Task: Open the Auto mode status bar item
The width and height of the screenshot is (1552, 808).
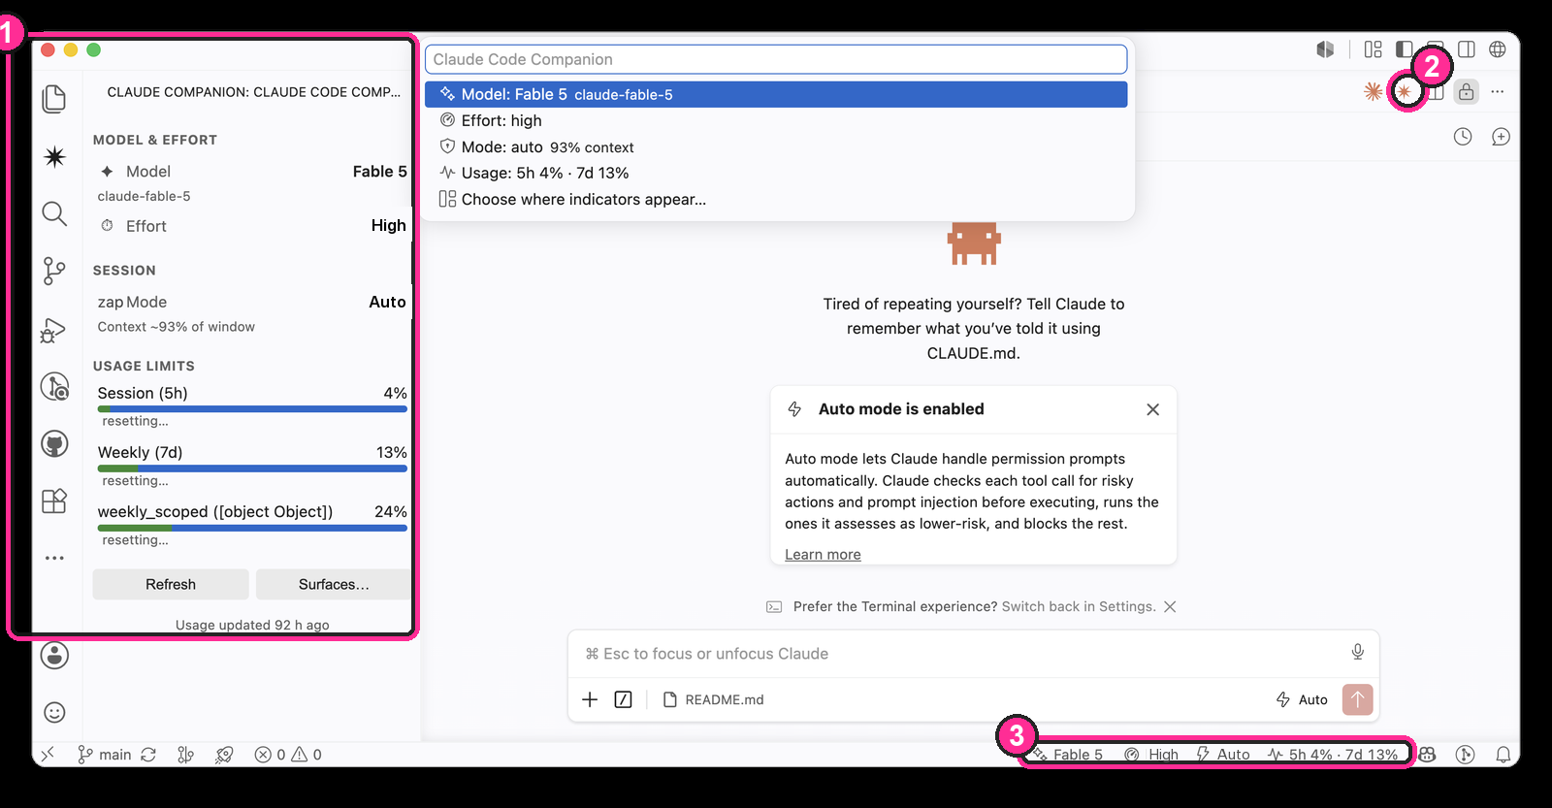Action: [x=1223, y=755]
